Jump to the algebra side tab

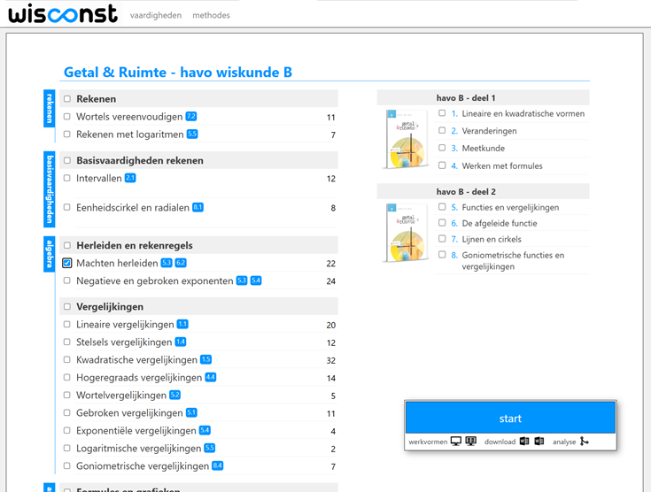[50, 254]
